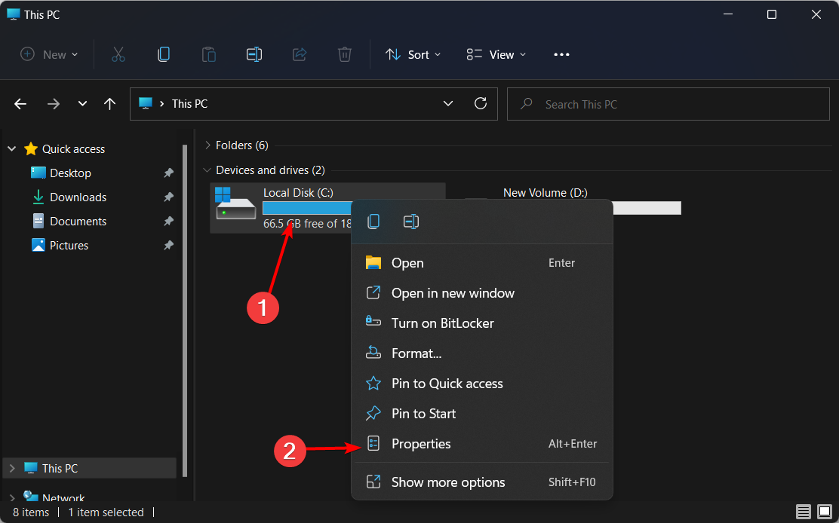
Task: Collapse the Devices and drives group
Action: pyautogui.click(x=207, y=170)
